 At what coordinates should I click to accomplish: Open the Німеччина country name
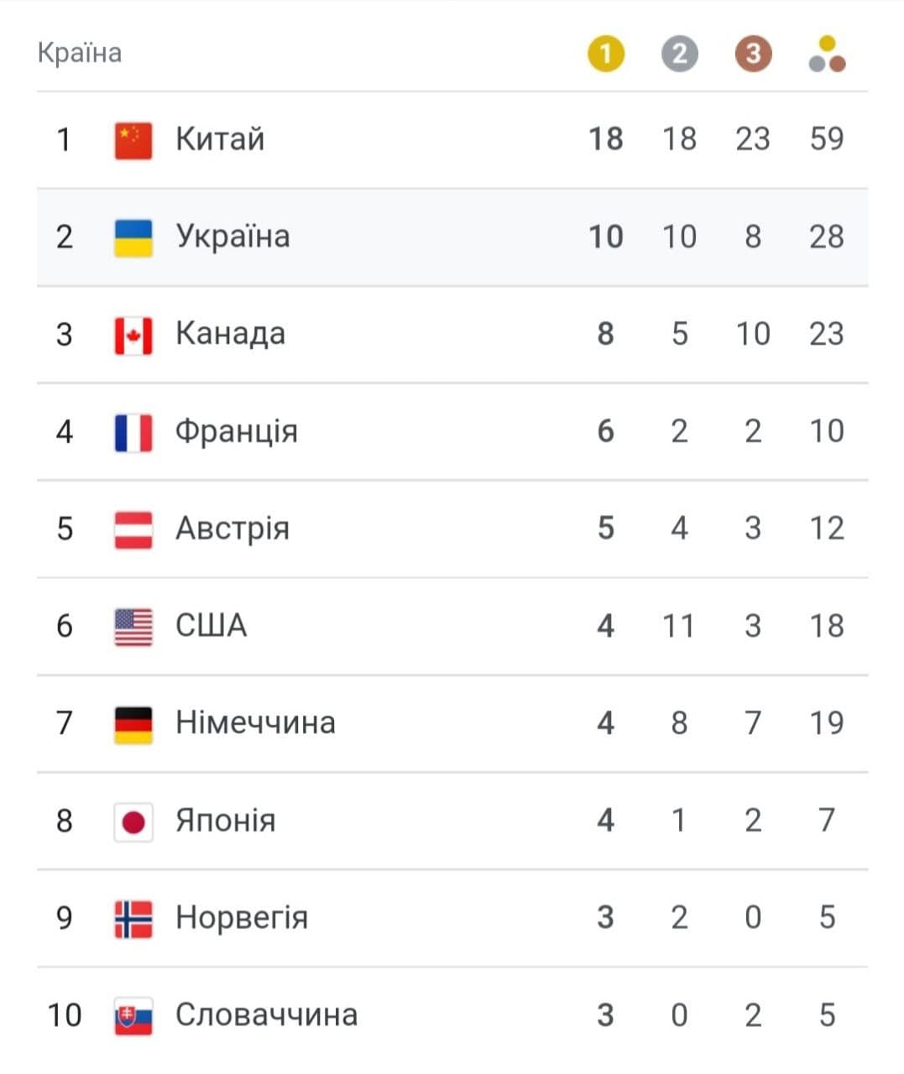coord(255,722)
